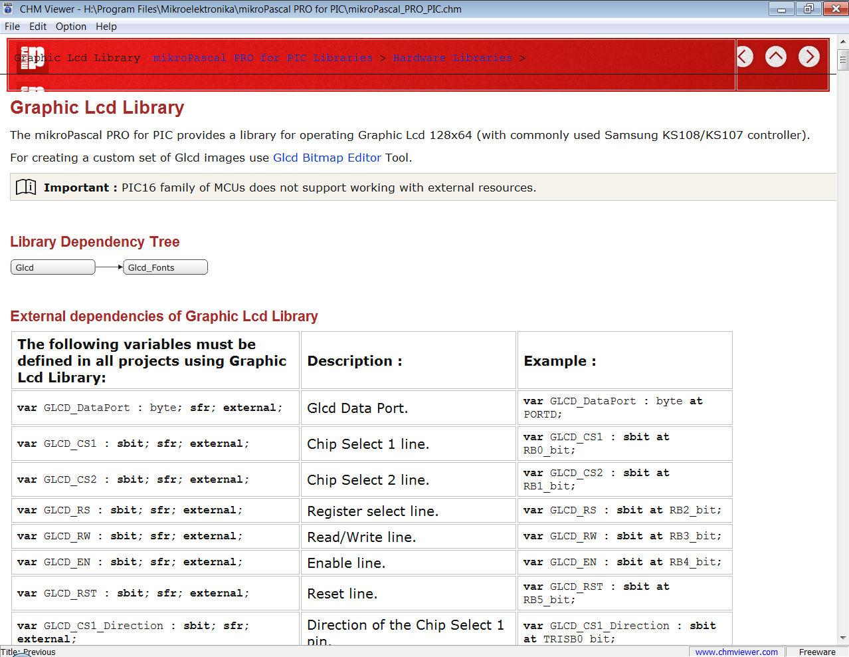The height and width of the screenshot is (657, 849).
Task: Click GLCD_CS1_Direction external declaration cell
Action: tap(155, 628)
